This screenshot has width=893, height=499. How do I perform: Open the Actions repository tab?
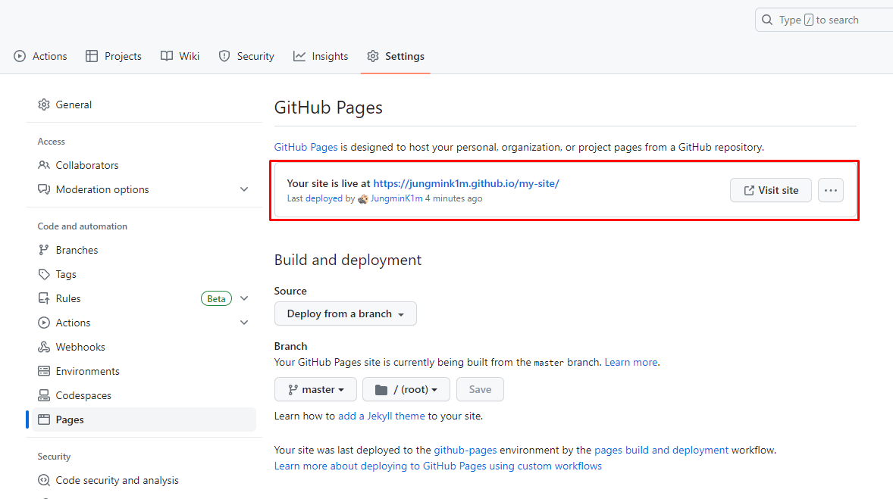pyautogui.click(x=40, y=56)
